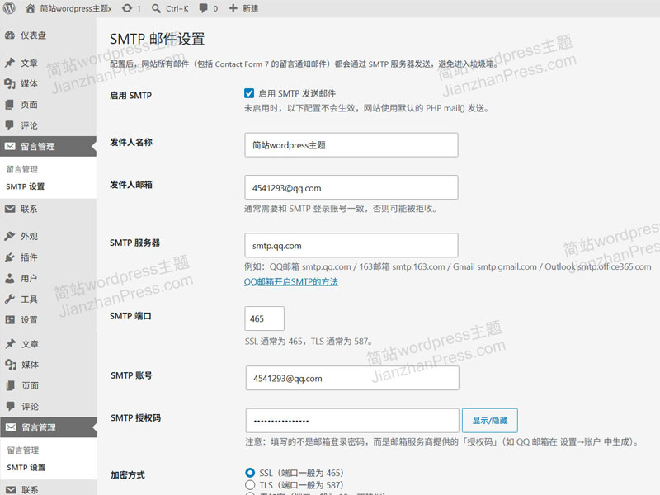Click the 加密方式 row label
Image resolution: width=660 pixels, height=495 pixels.
click(x=128, y=475)
